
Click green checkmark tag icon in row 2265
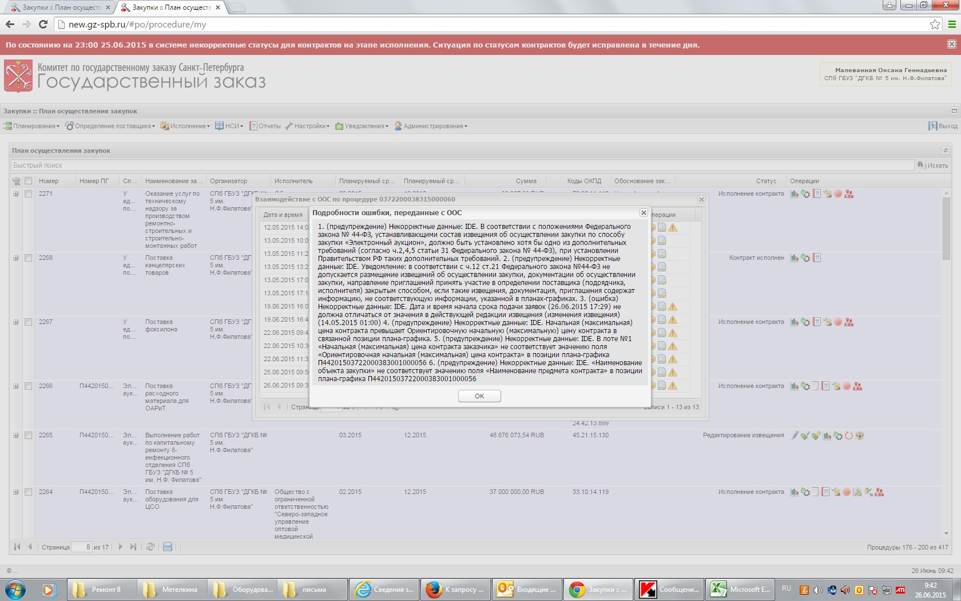[x=805, y=436]
